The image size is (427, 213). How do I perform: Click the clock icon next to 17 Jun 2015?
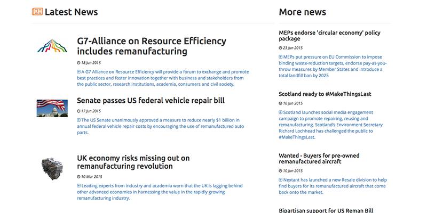(78, 111)
